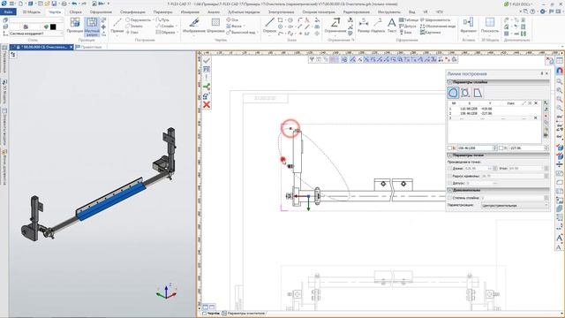Screen dimensions: 565x318
Task: Collapse the Параметры точки section
Action: (x=450, y=155)
